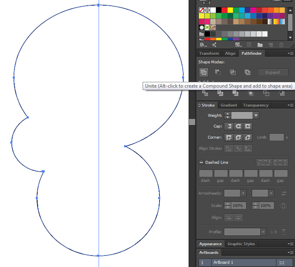Click the Exclude shape mode icon
Screen dimensions: 295x267
click(247, 72)
